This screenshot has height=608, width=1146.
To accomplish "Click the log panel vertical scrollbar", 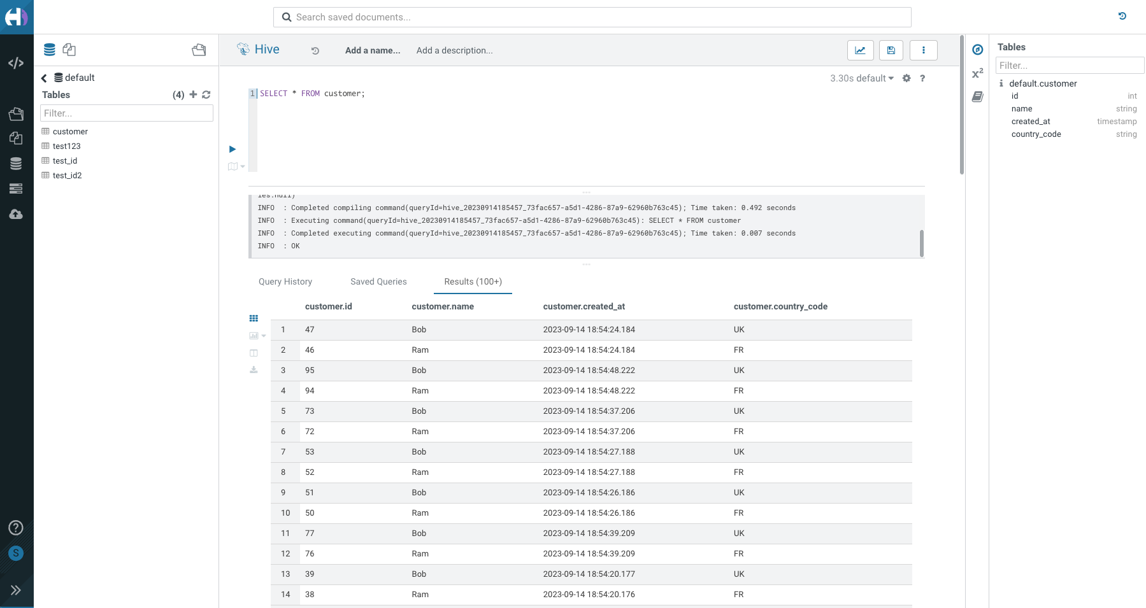I will tap(921, 243).
